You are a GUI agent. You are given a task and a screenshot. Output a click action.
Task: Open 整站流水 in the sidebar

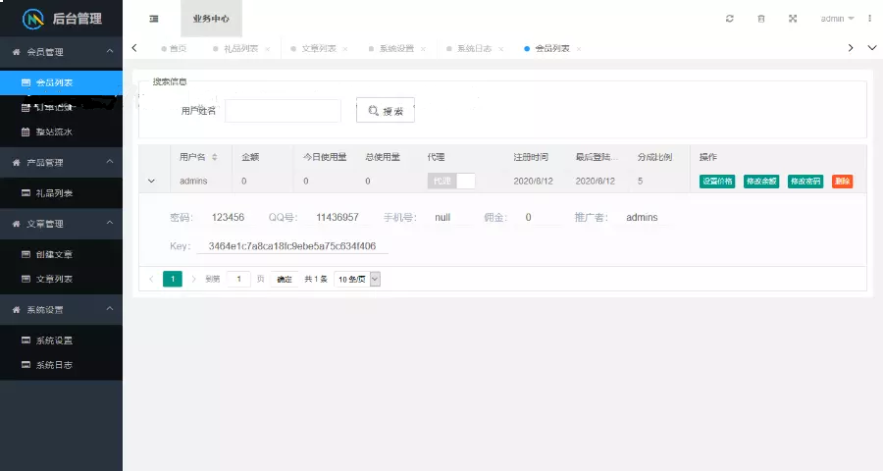(x=61, y=131)
